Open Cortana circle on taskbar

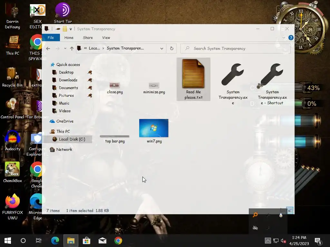(x=23, y=241)
